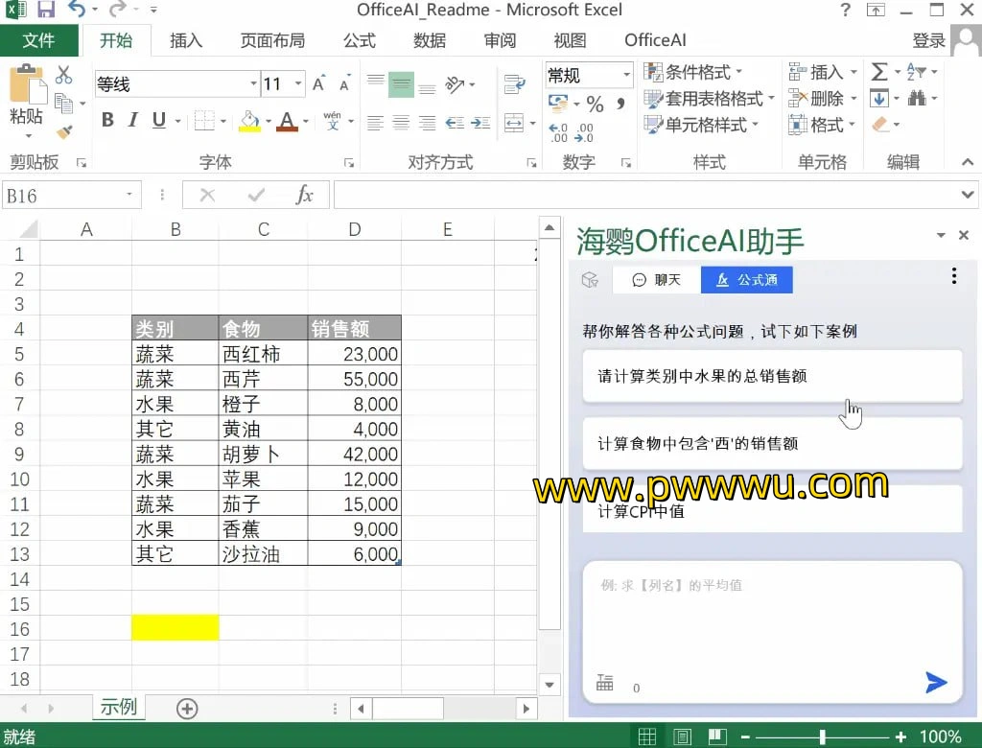
Task: Click 登录 to sign in
Action: tap(928, 40)
